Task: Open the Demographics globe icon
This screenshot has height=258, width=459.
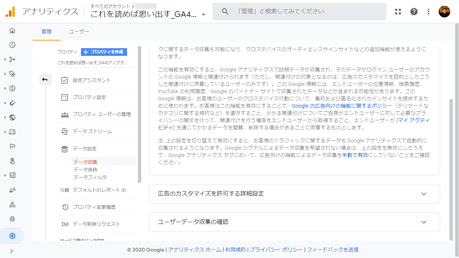Action: pyautogui.click(x=12, y=117)
